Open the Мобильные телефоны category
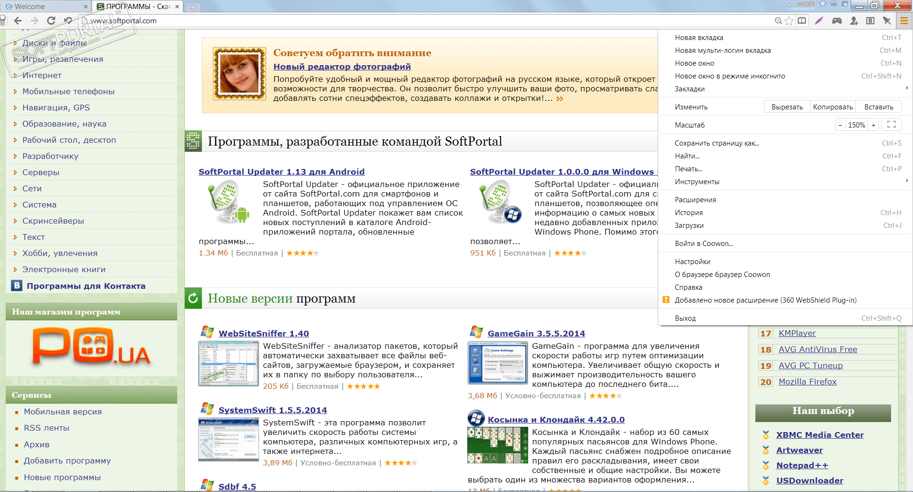Viewport: 913px width, 492px height. pos(69,91)
